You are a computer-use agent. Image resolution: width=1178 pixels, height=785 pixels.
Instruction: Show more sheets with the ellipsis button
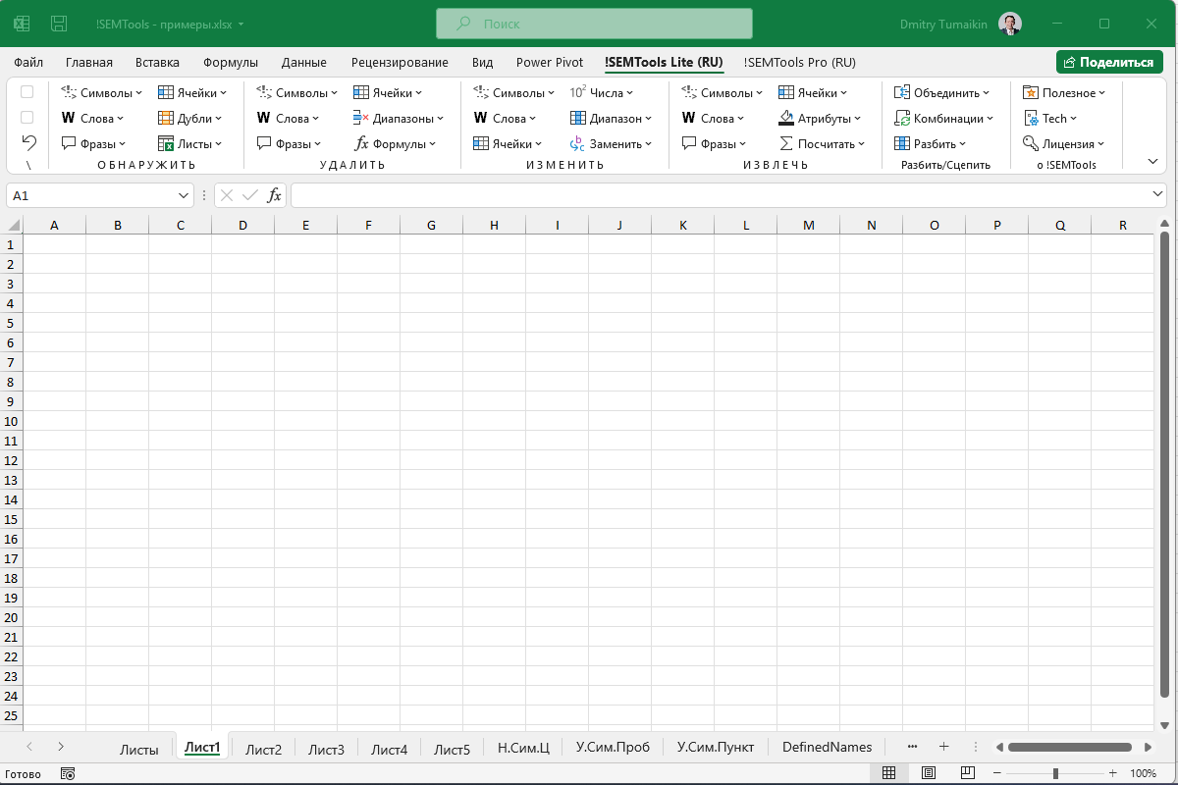[913, 747]
